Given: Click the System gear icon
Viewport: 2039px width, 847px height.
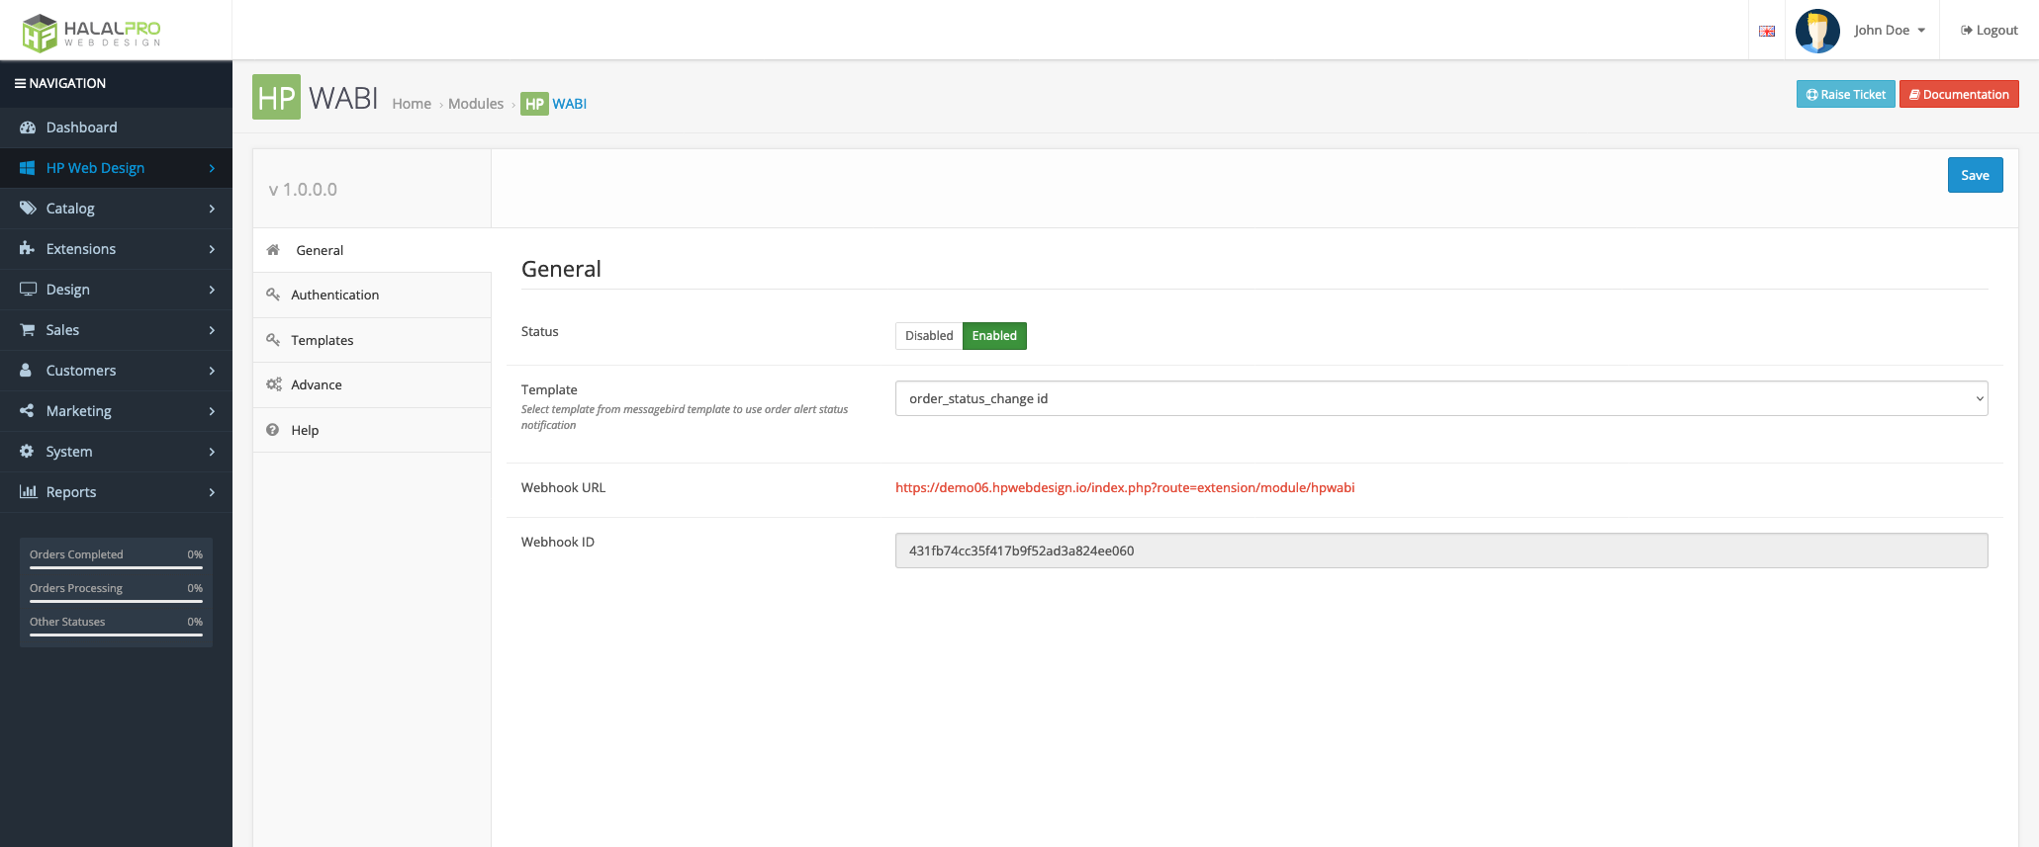Looking at the screenshot, I should 27,452.
